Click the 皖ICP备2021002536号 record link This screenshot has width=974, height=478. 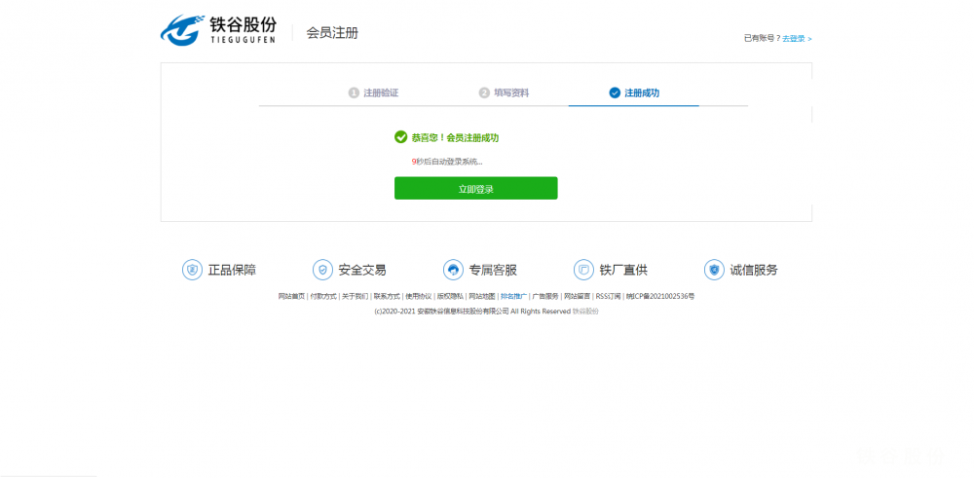coord(660,296)
